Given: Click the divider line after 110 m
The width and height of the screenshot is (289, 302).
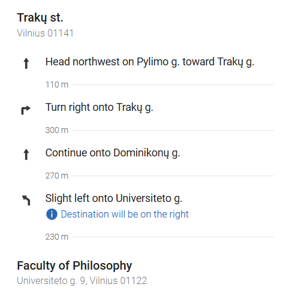Looking at the screenshot, I should [x=173, y=84].
